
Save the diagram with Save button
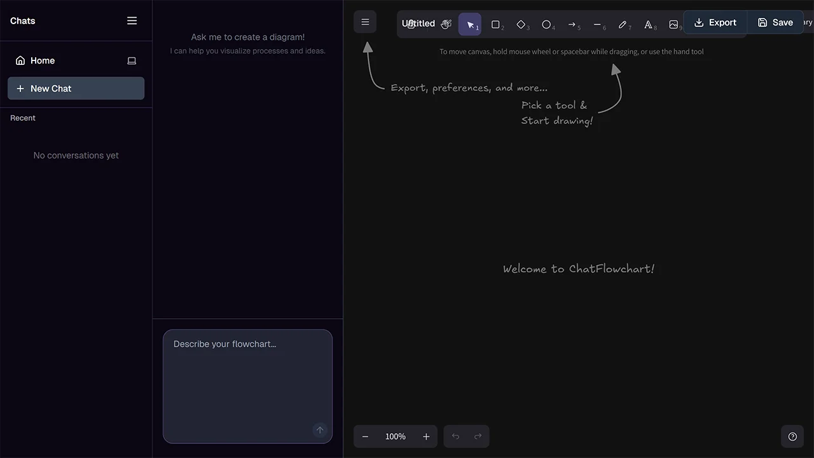click(x=775, y=22)
